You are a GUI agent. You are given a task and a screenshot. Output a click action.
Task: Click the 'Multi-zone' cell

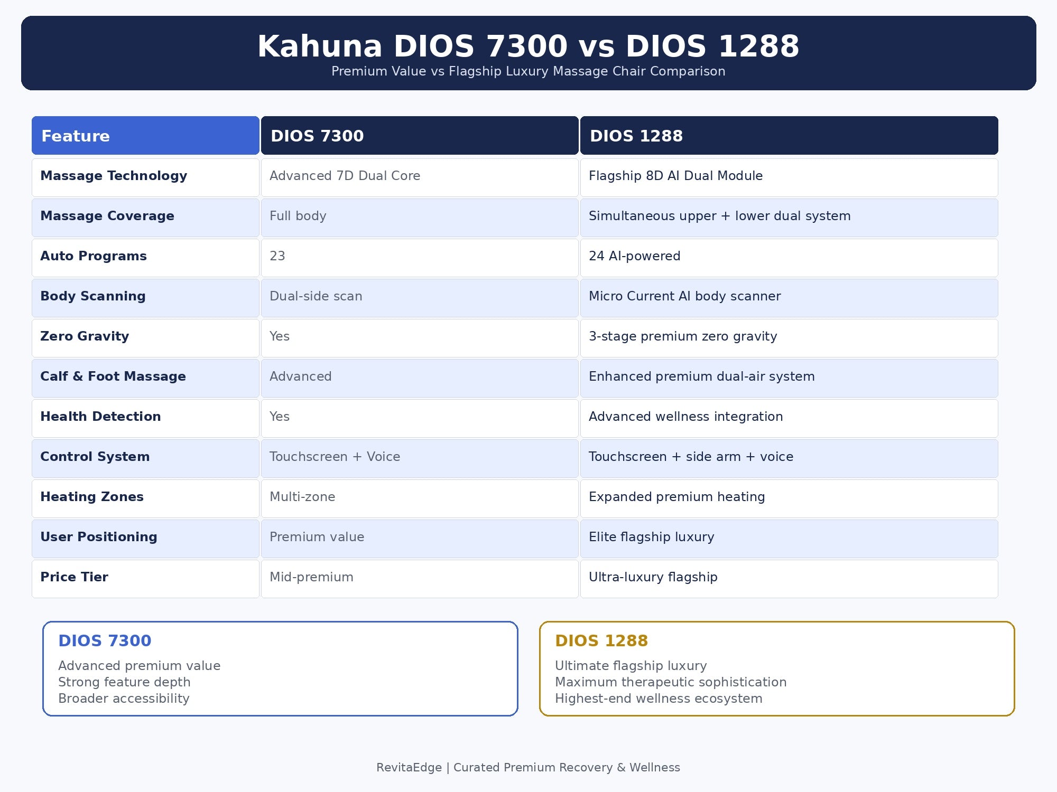[420, 499]
